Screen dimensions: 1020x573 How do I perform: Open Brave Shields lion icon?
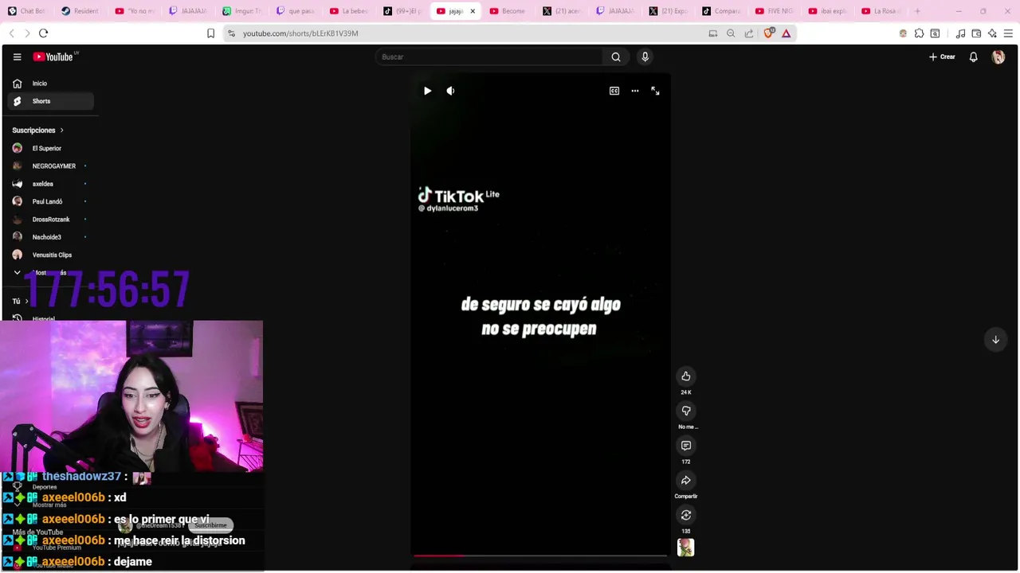(768, 33)
